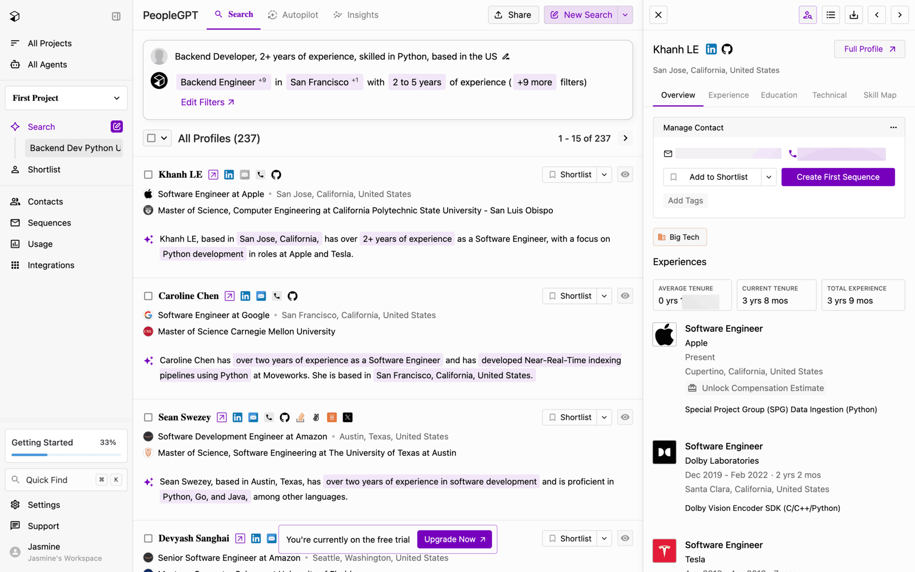This screenshot has width=915, height=572.
Task: Open the New Search dropdown arrow
Action: tap(625, 15)
